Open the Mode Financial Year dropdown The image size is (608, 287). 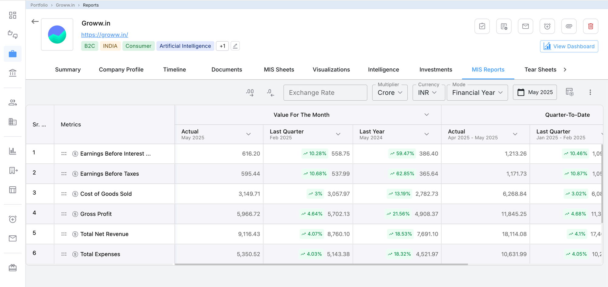coord(477,92)
